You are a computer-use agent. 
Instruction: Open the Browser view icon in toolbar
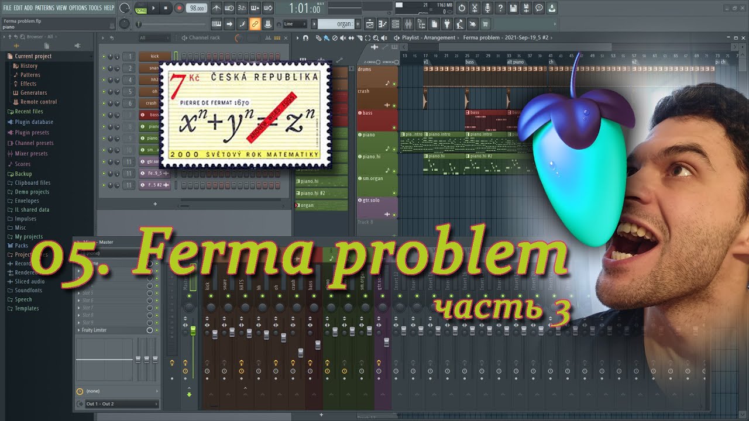421,24
